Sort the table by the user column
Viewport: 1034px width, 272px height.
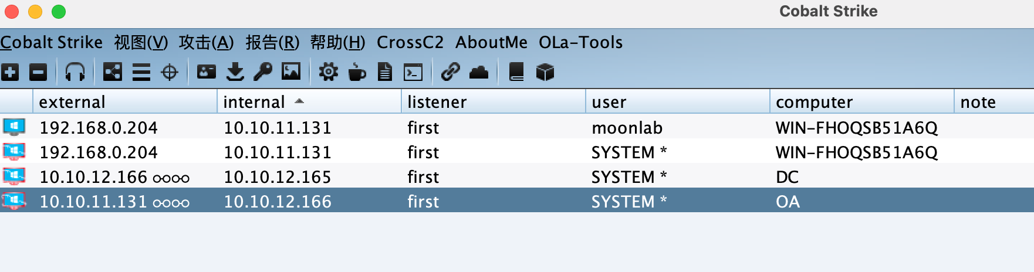(609, 102)
